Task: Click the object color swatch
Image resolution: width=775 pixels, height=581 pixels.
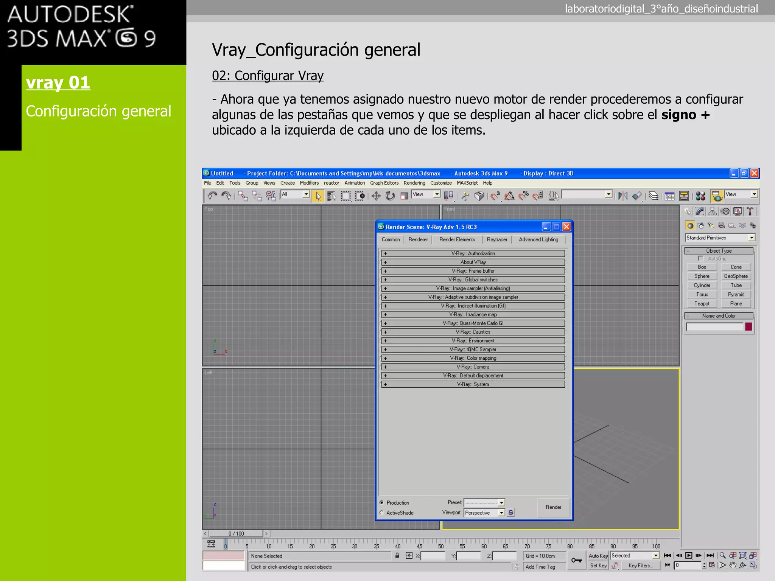Action: [749, 327]
